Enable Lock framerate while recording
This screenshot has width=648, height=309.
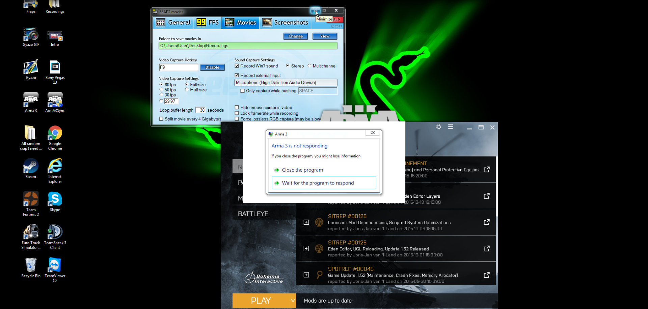(237, 113)
